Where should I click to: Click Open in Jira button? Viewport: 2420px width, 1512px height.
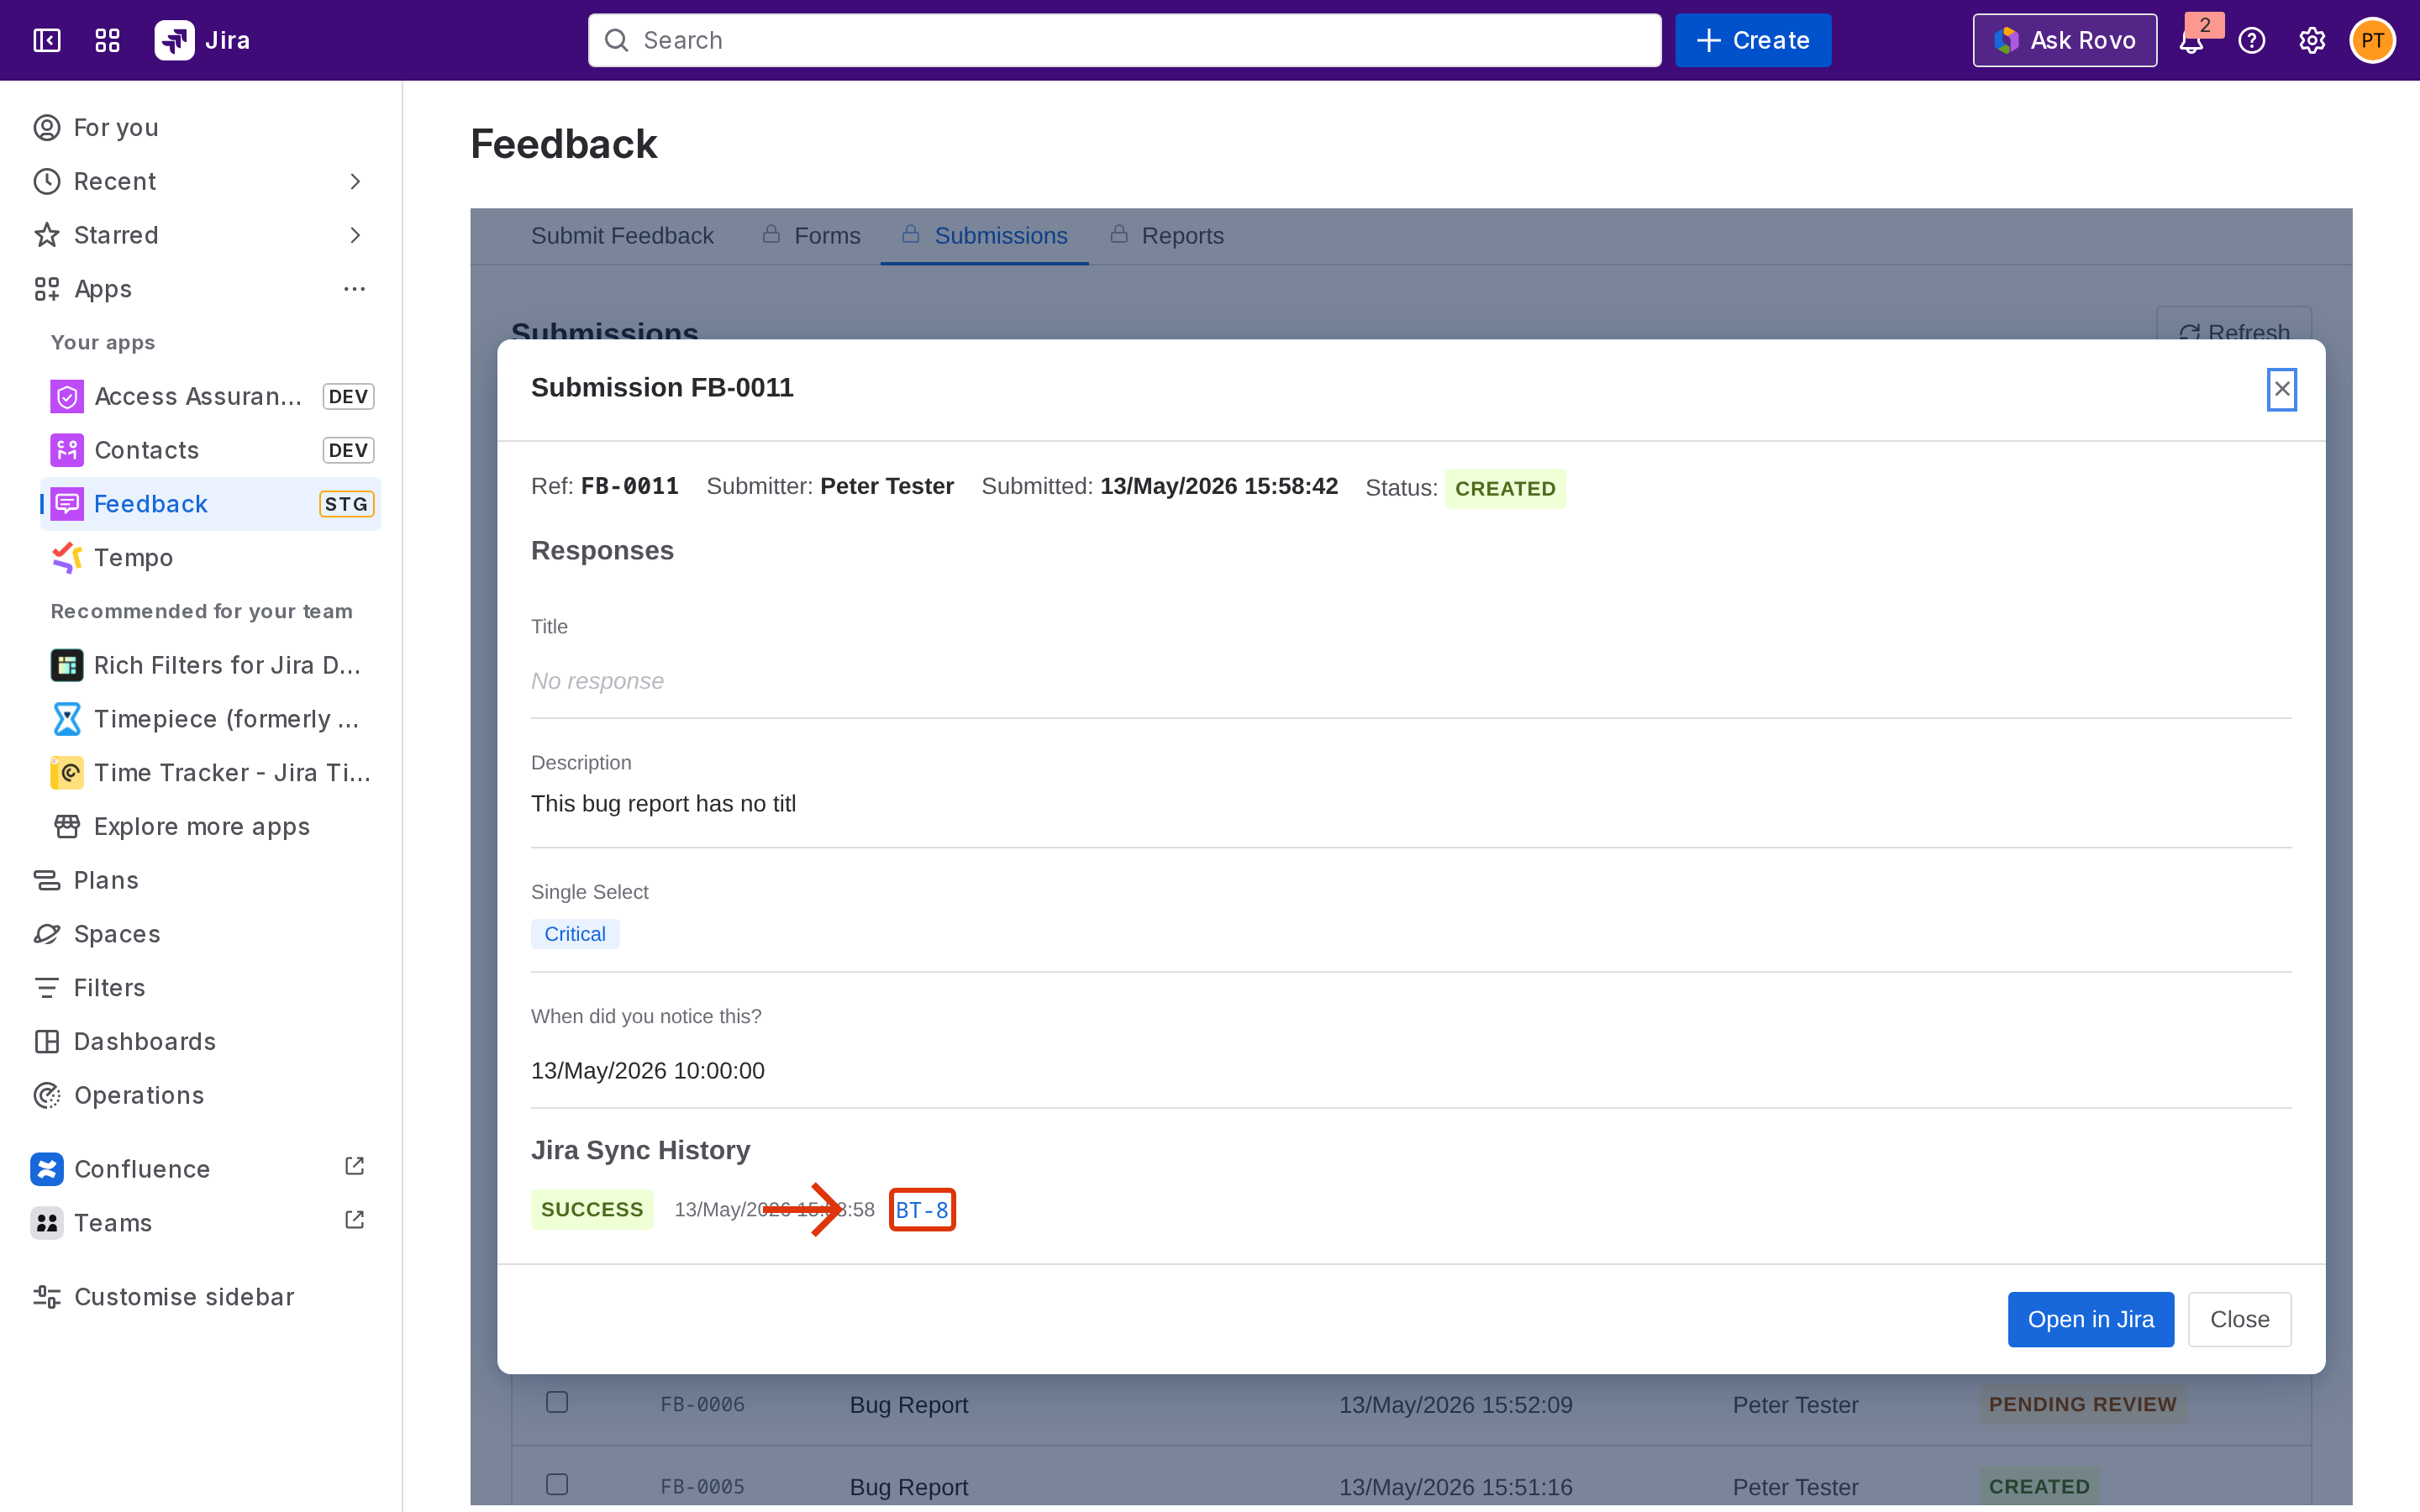2090,1319
